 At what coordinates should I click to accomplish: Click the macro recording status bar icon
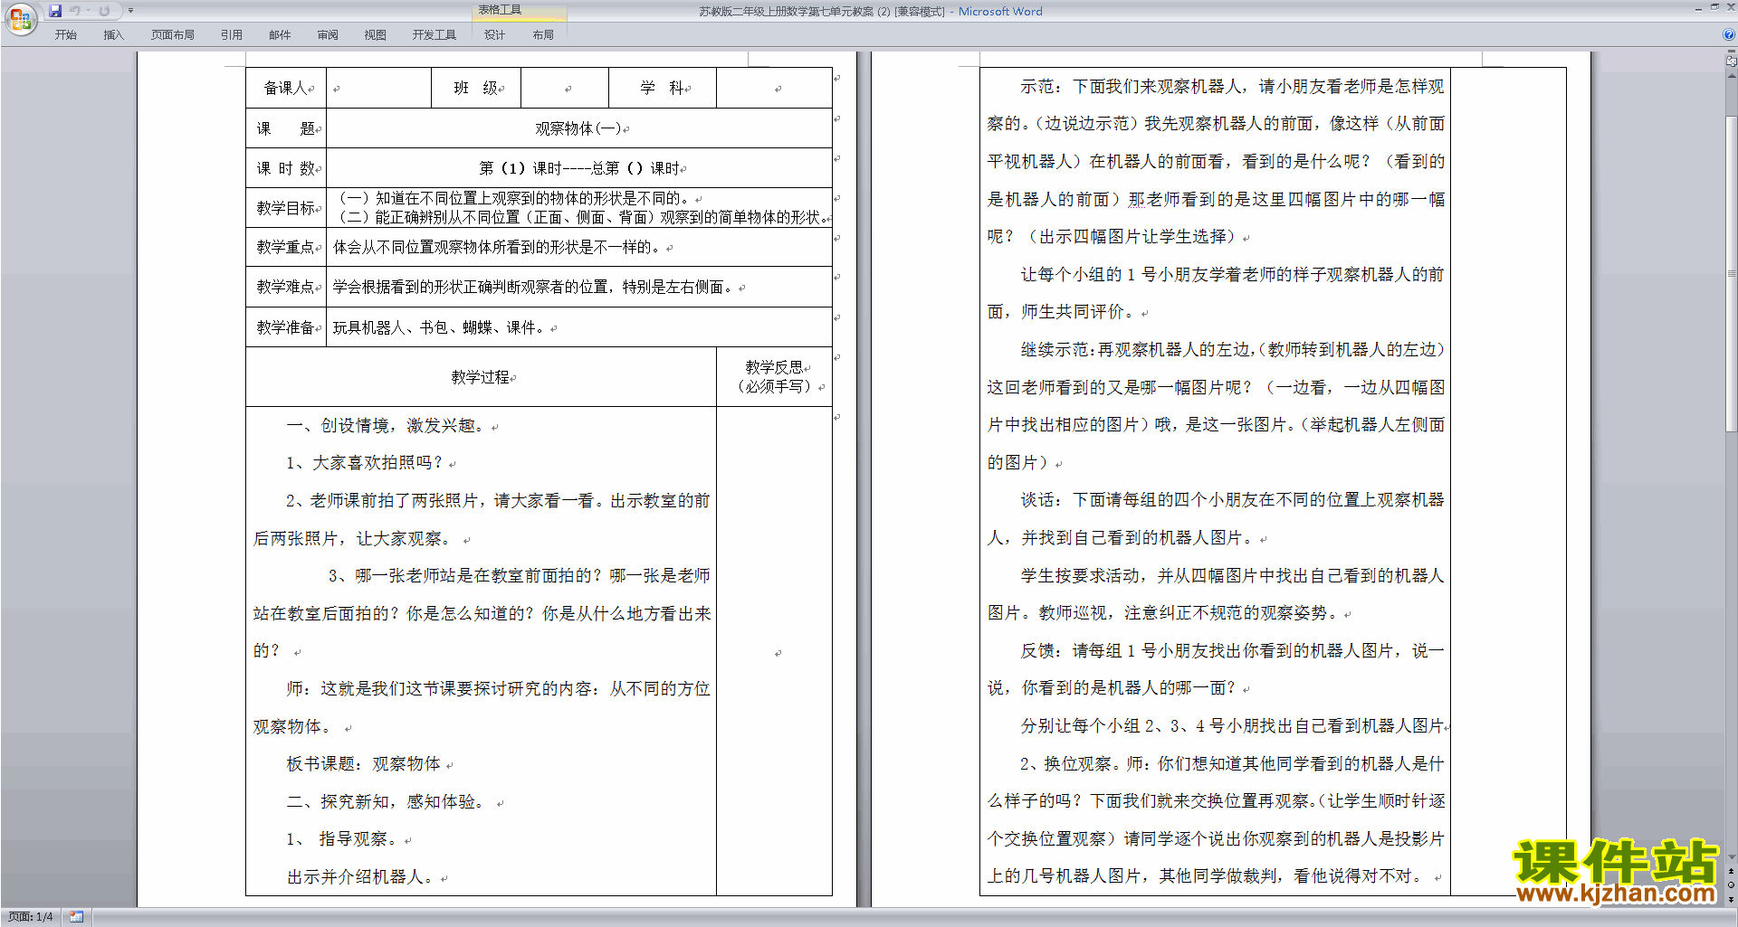point(77,917)
